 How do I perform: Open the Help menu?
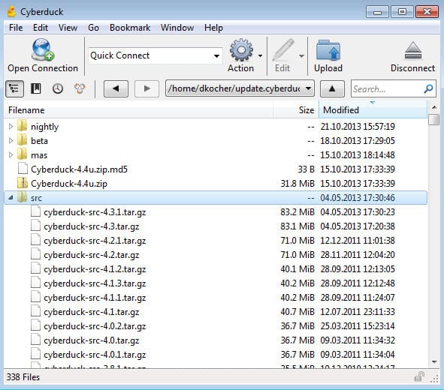coord(213,28)
